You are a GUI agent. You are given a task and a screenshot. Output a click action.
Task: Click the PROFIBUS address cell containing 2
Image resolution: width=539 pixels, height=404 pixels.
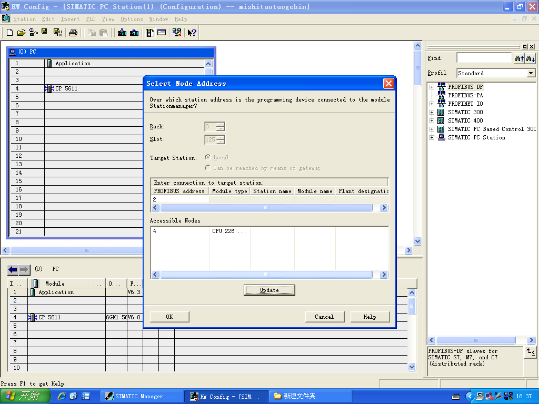(180, 199)
